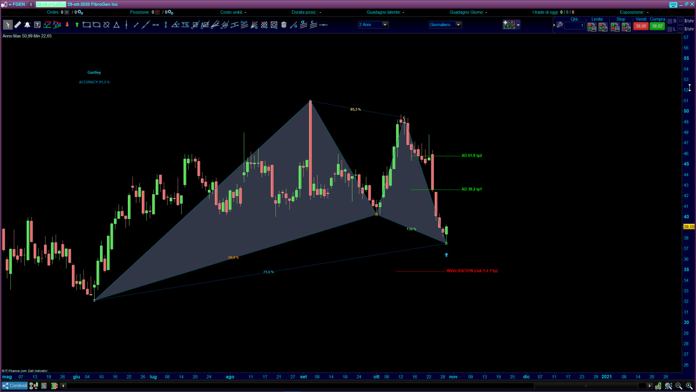Select the triangle drawing tool
The image size is (696, 392).
(x=116, y=25)
